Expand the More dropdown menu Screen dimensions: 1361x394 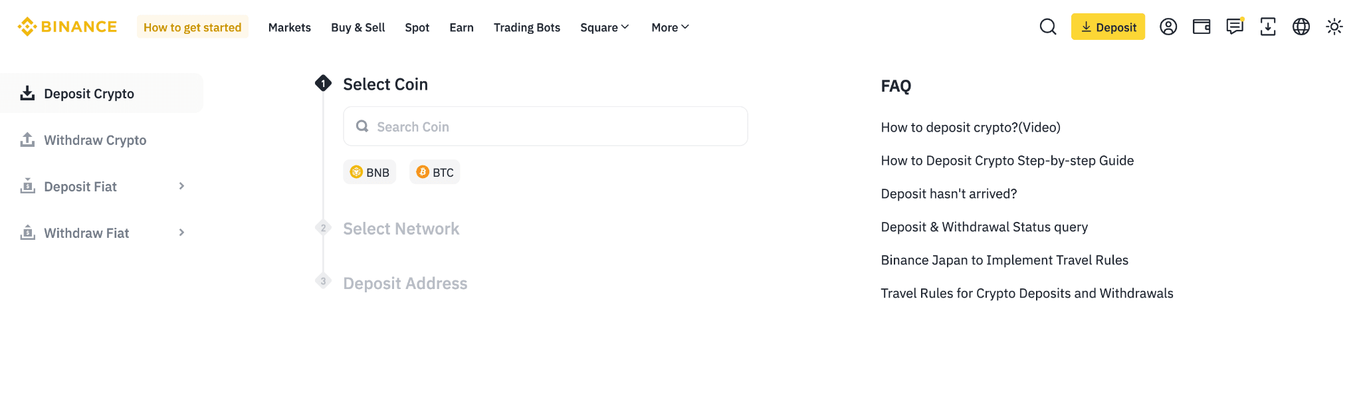coord(670,27)
